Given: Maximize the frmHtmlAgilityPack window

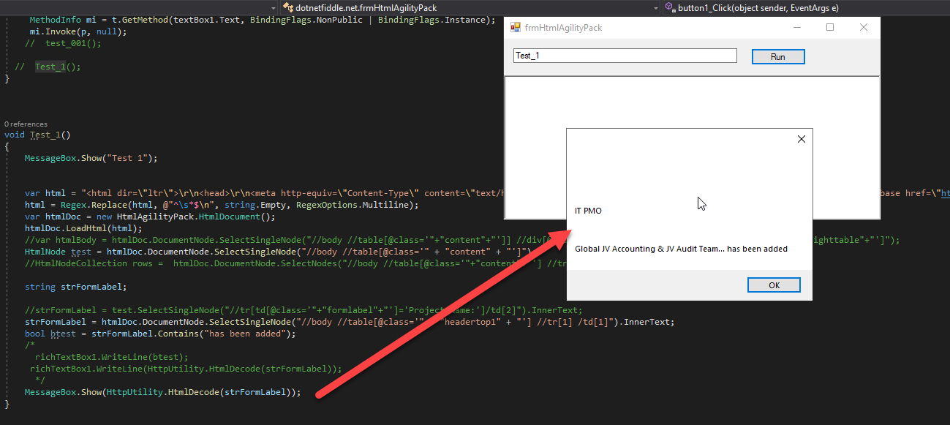Looking at the screenshot, I should pyautogui.click(x=830, y=28).
